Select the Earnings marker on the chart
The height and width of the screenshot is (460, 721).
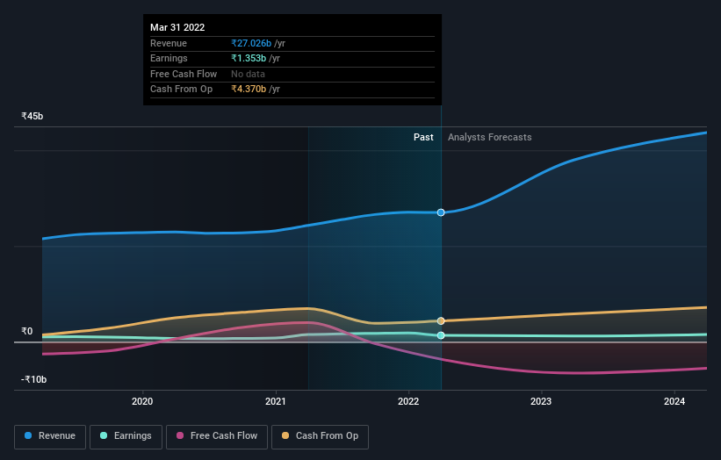[441, 335]
